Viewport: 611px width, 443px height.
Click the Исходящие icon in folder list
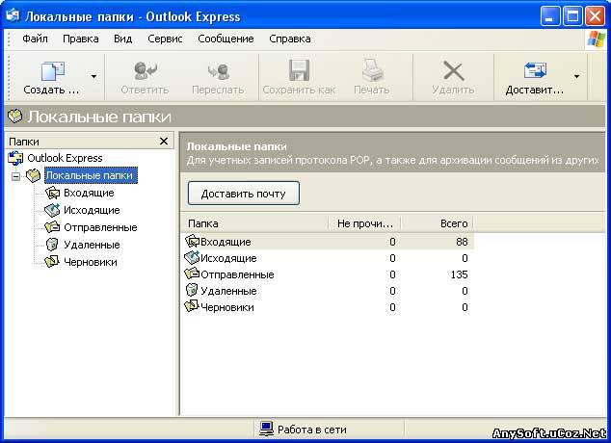192,258
